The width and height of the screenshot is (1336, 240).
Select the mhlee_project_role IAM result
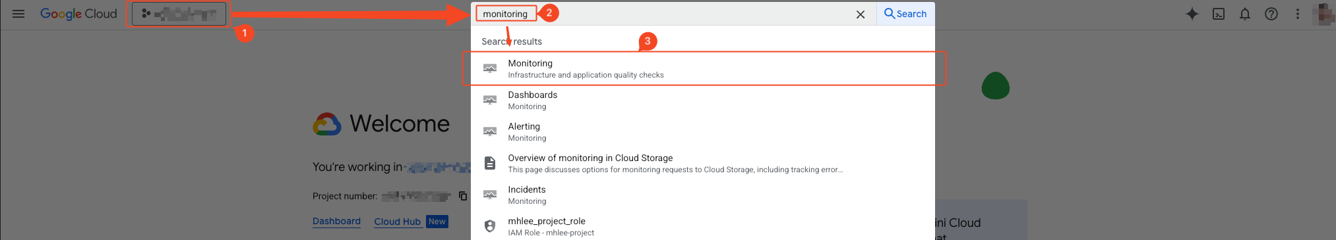point(703,226)
